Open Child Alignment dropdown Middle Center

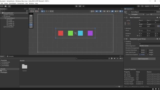(x=149, y=46)
